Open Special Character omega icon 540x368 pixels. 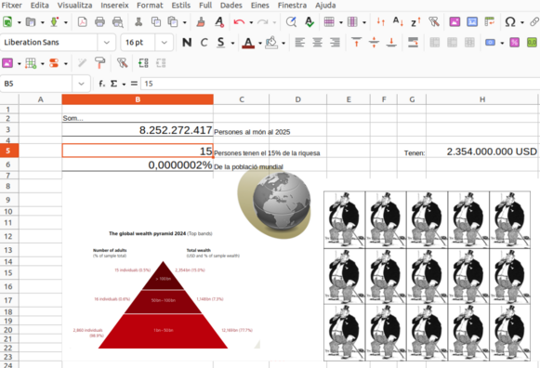(x=510, y=22)
